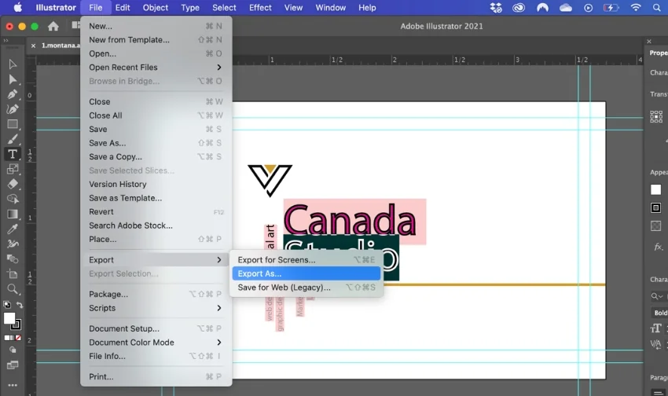Open the Wi-Fi status menu

point(636,8)
